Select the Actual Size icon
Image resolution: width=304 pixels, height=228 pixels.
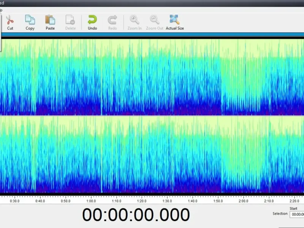click(x=175, y=20)
